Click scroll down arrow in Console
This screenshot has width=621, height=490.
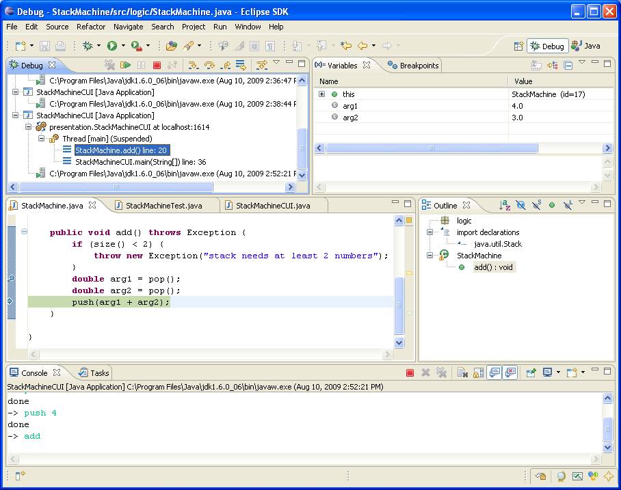pyautogui.click(x=607, y=447)
